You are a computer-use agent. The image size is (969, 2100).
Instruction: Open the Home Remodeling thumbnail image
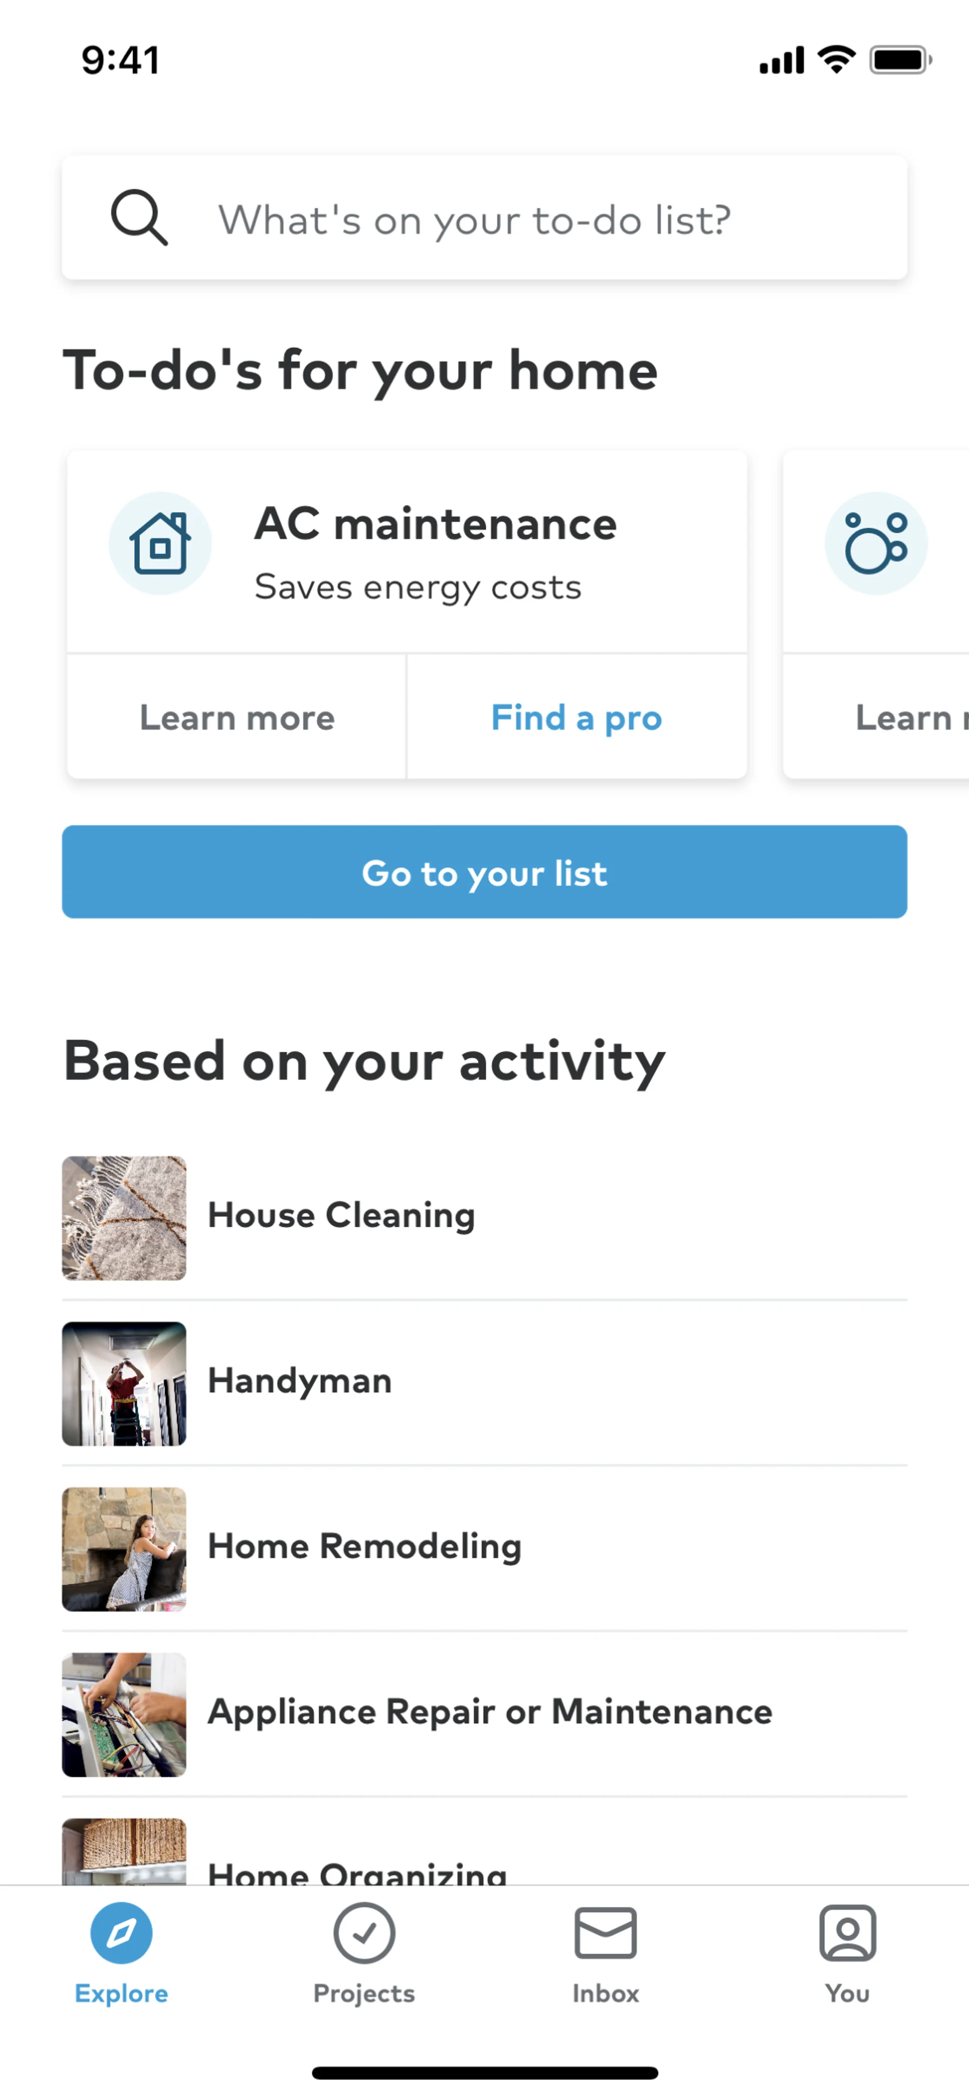[124, 1549]
